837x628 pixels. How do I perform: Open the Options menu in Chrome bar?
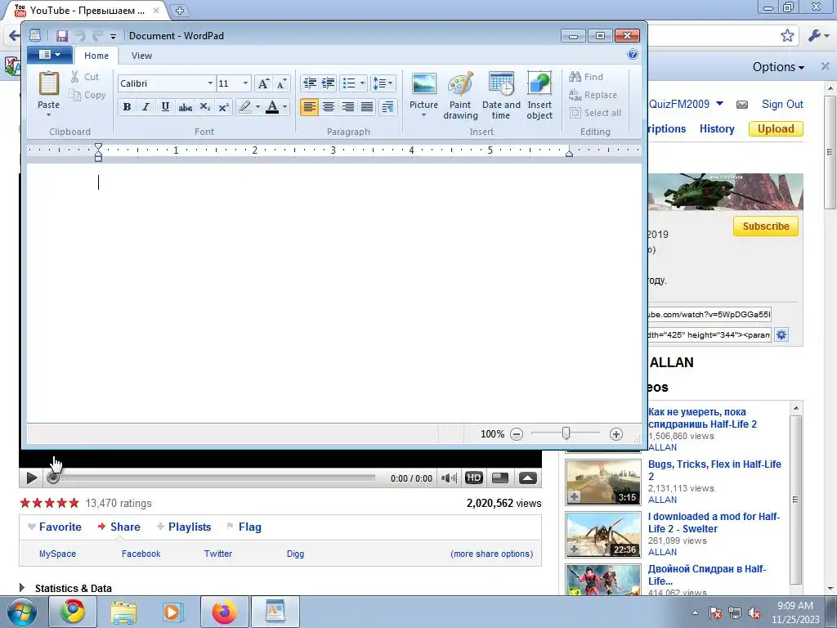pyautogui.click(x=778, y=67)
